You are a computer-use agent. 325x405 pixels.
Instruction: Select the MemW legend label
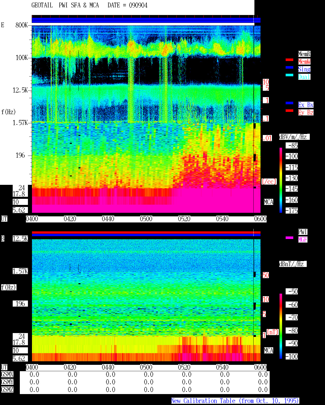coord(304,62)
